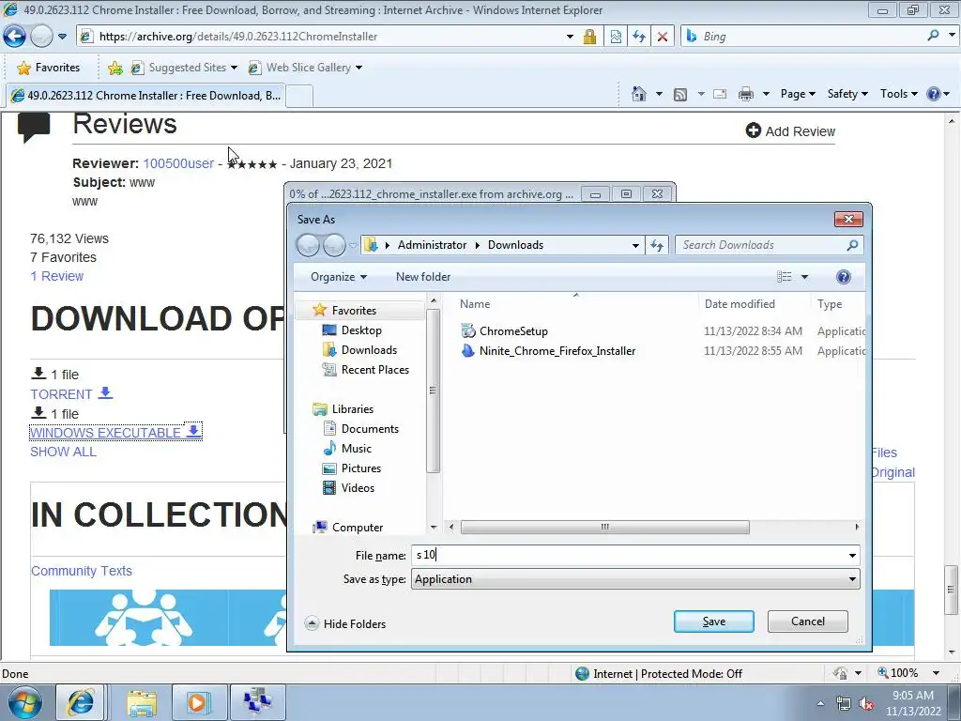Open the 100500user reviewer link
Image resolution: width=961 pixels, height=721 pixels.
pos(178,163)
